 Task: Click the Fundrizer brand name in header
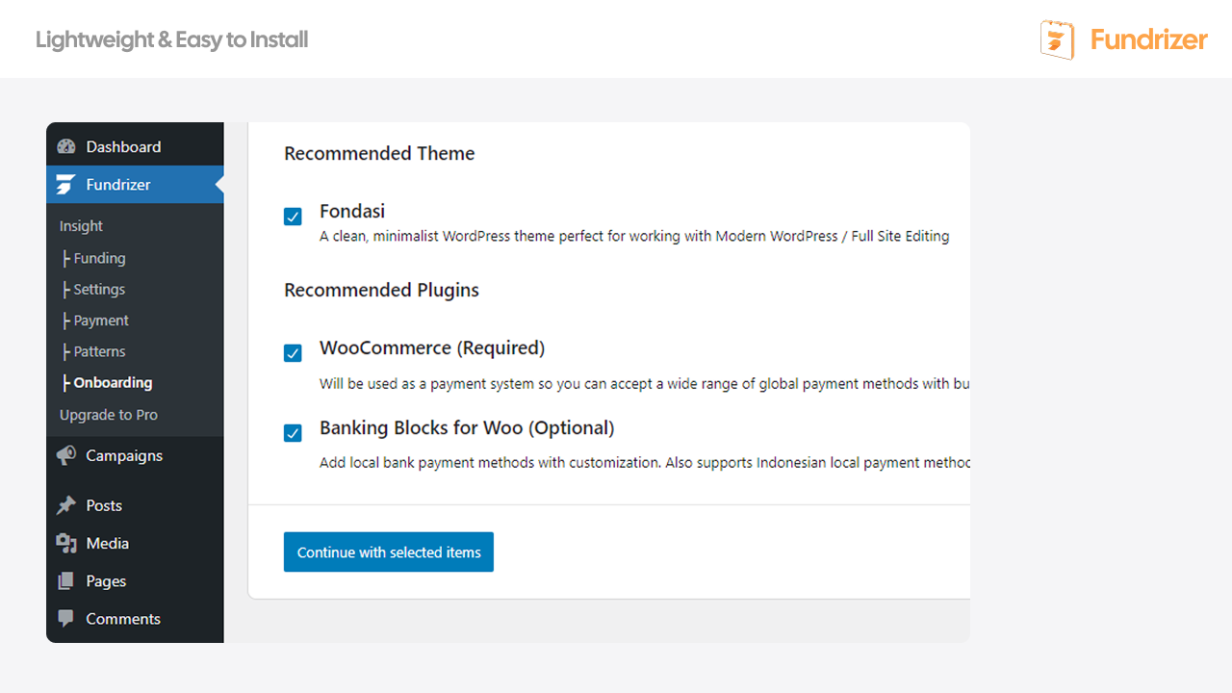[1148, 39]
